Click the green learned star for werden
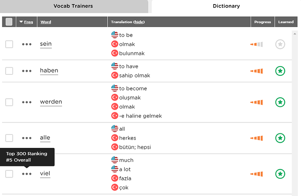This screenshot has height=196, width=301. point(280,102)
